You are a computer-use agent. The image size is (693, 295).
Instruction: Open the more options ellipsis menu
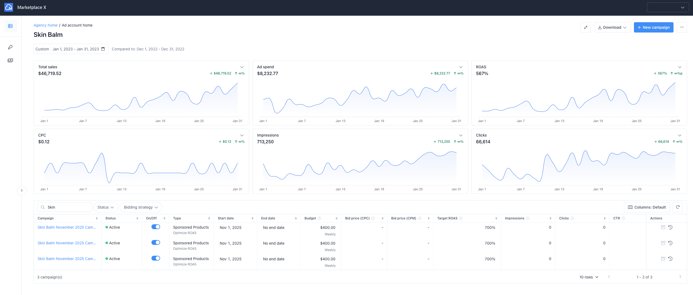tap(682, 27)
